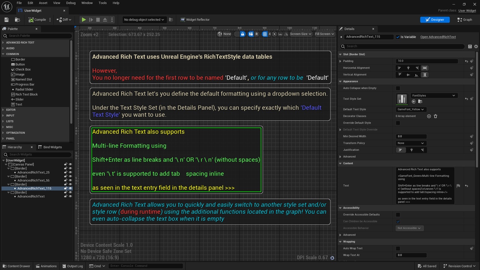This screenshot has height=270, width=480.
Task: Open Details property matrix grid icon
Action: (x=470, y=46)
